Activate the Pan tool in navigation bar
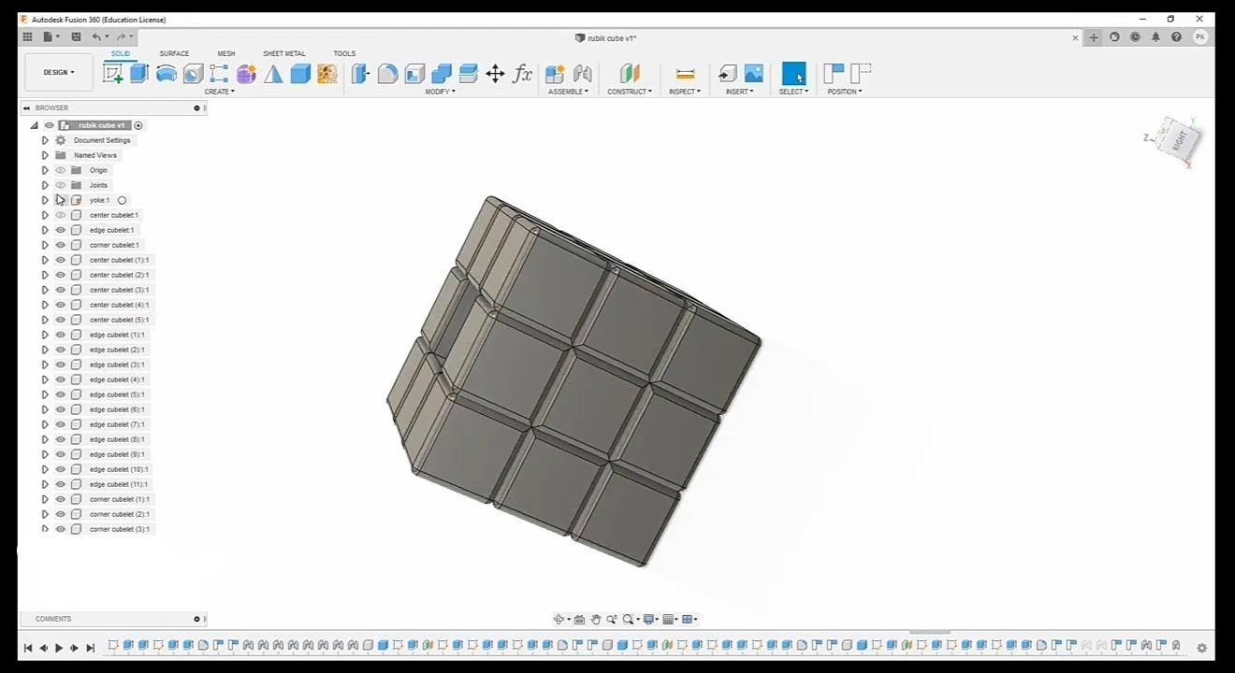The height and width of the screenshot is (673, 1235). point(597,618)
